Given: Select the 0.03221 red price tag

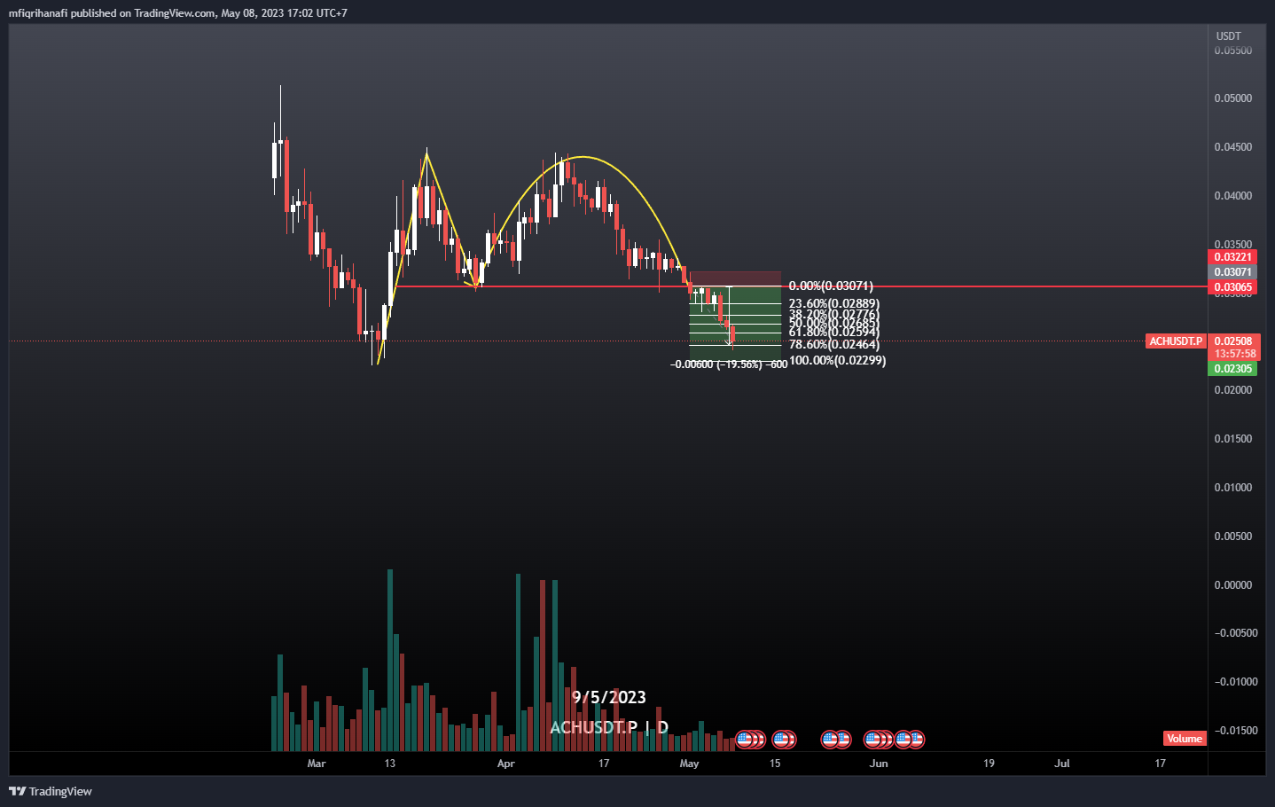Looking at the screenshot, I should pos(1232,257).
